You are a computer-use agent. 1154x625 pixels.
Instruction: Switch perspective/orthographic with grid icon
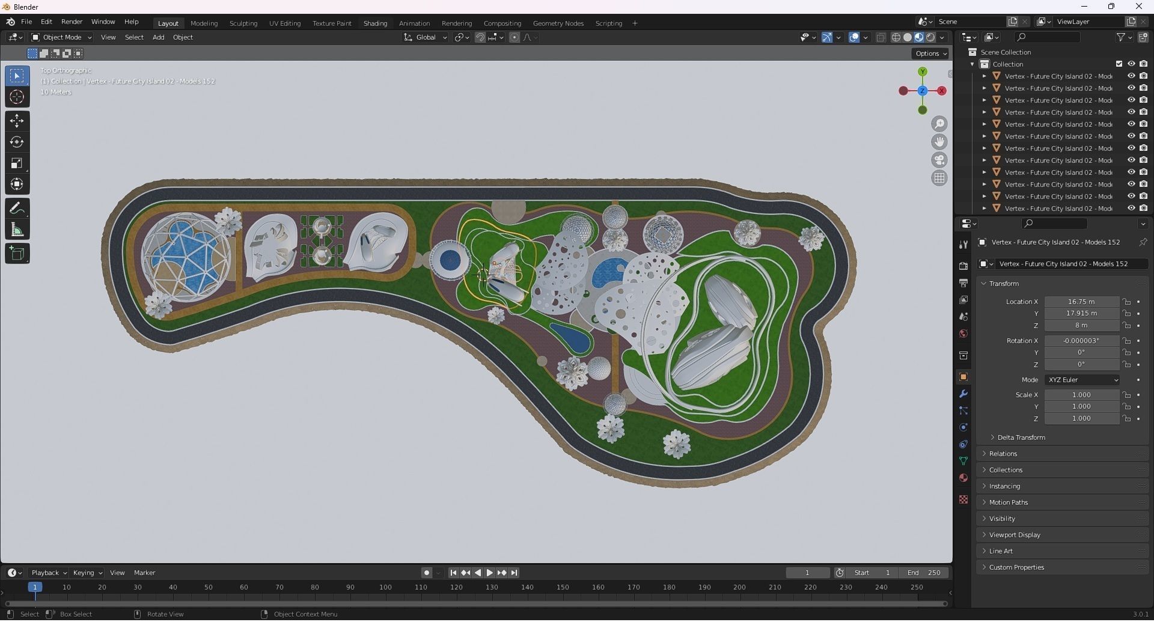tap(939, 178)
